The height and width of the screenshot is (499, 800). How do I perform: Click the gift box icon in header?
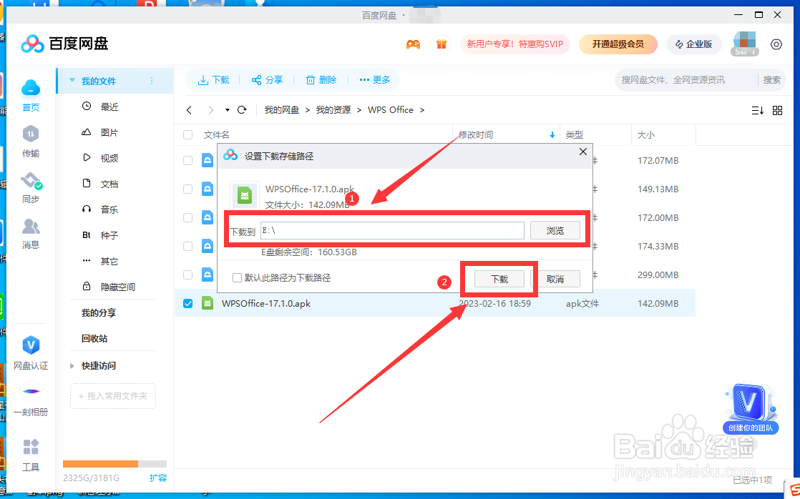442,44
